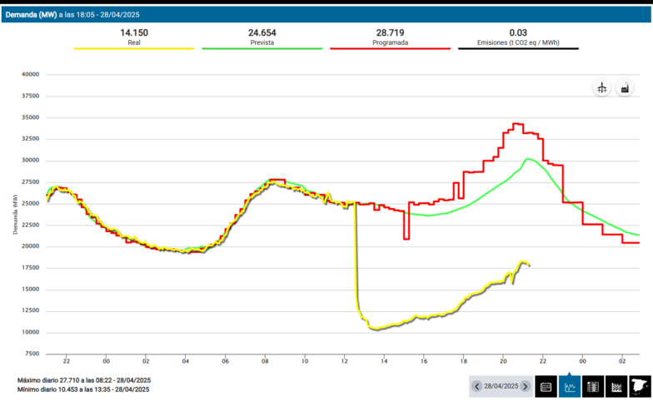Click the factory emissions icon

tap(624, 88)
